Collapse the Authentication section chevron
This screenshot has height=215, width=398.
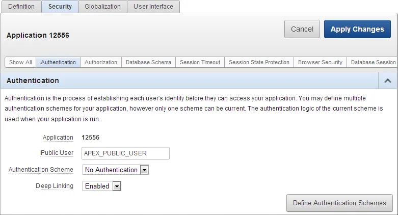pyautogui.click(x=387, y=80)
